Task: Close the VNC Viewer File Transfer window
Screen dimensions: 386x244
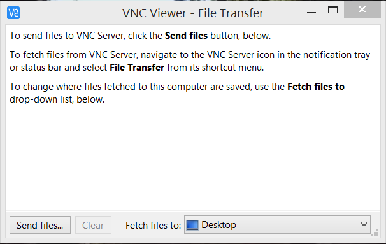Action: tap(362, 10)
